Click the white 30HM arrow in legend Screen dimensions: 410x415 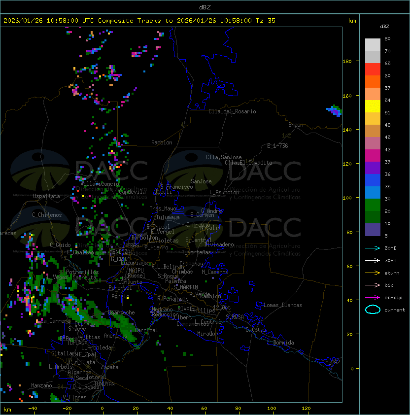[x=373, y=260]
